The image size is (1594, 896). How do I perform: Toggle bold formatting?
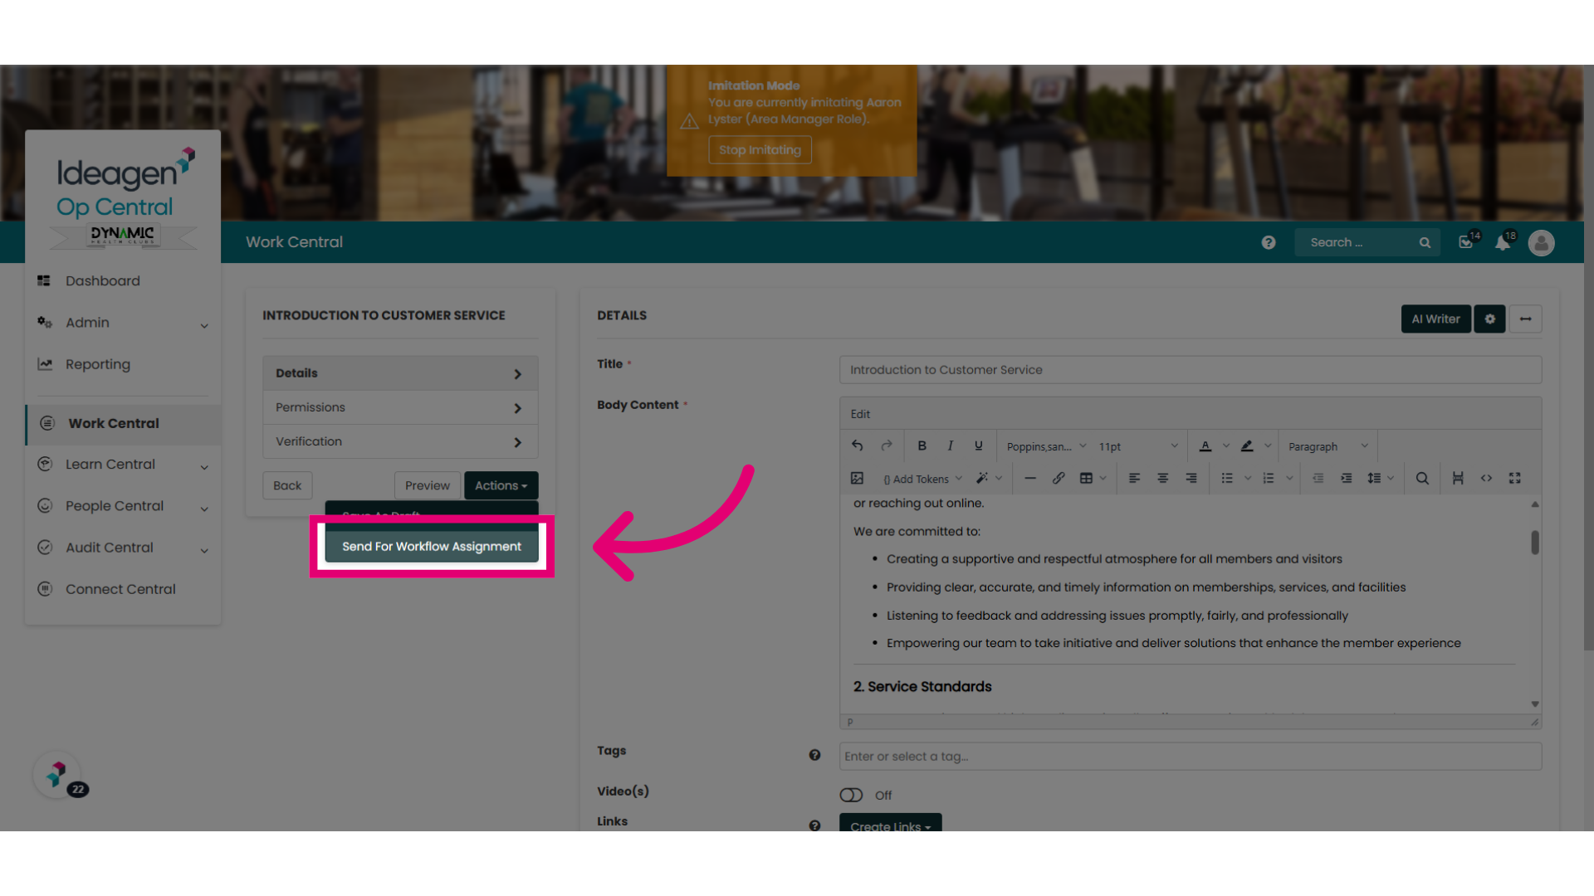pyautogui.click(x=922, y=446)
